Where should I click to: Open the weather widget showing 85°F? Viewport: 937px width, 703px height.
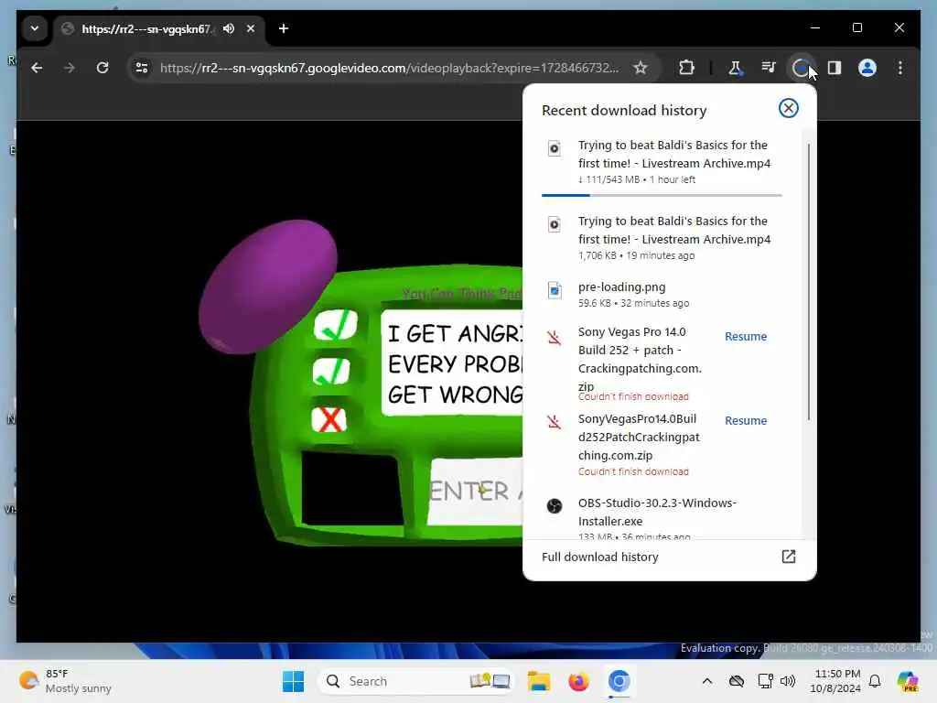click(65, 681)
